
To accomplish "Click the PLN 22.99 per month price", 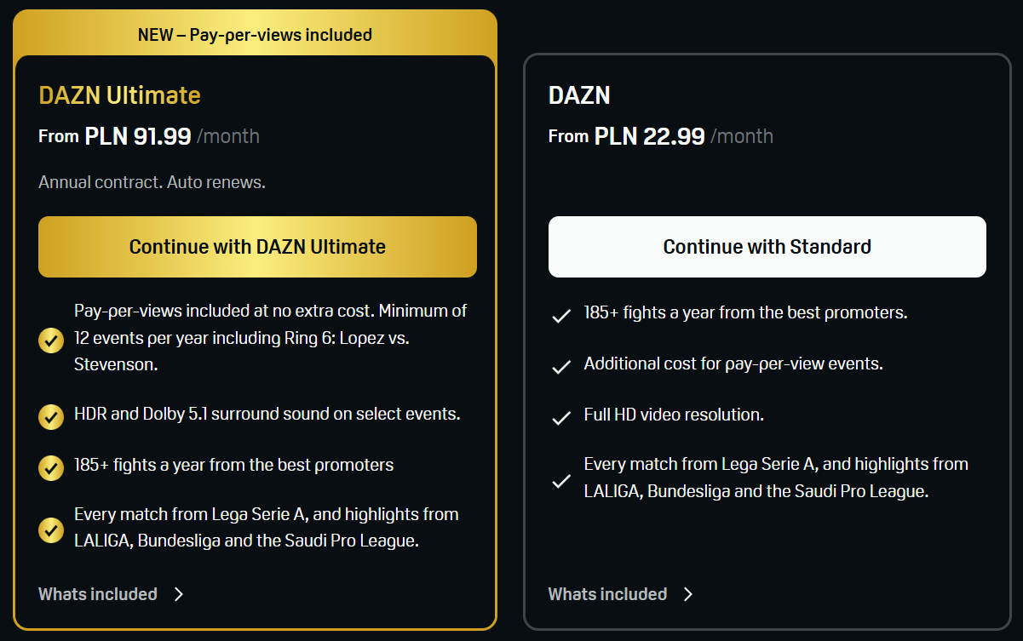I will pyautogui.click(x=649, y=136).
